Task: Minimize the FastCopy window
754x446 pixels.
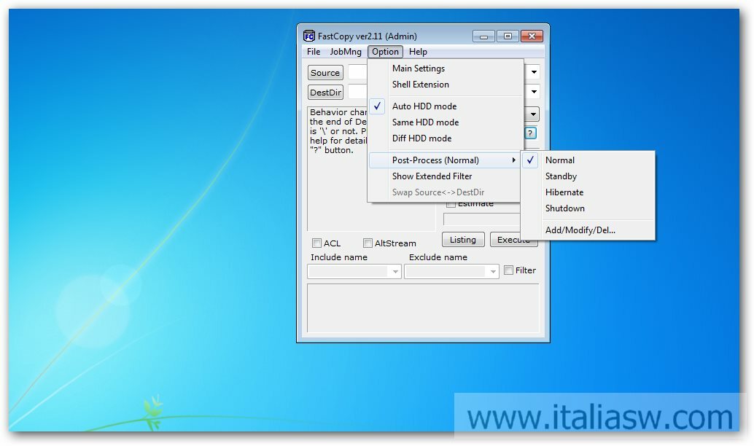Action: (x=483, y=36)
